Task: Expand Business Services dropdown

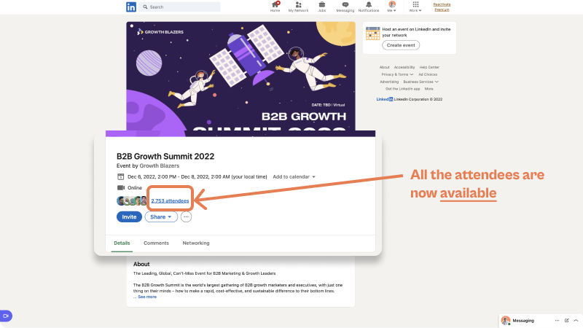Action: pyautogui.click(x=421, y=82)
